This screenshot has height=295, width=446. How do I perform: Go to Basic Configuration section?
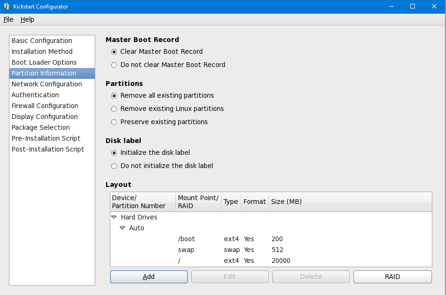tap(42, 41)
